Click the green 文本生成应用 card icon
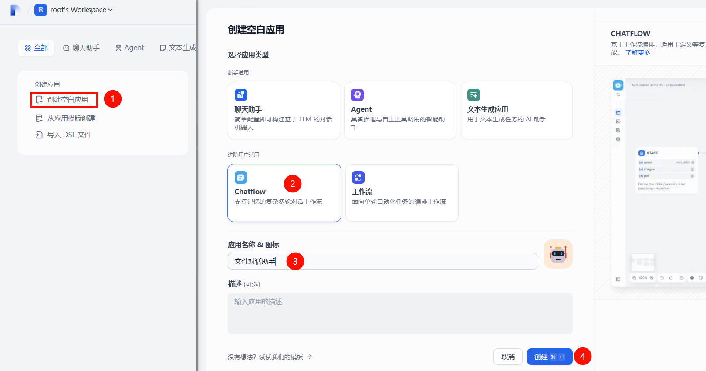Screen dimensions: 706x371 tap(473, 95)
